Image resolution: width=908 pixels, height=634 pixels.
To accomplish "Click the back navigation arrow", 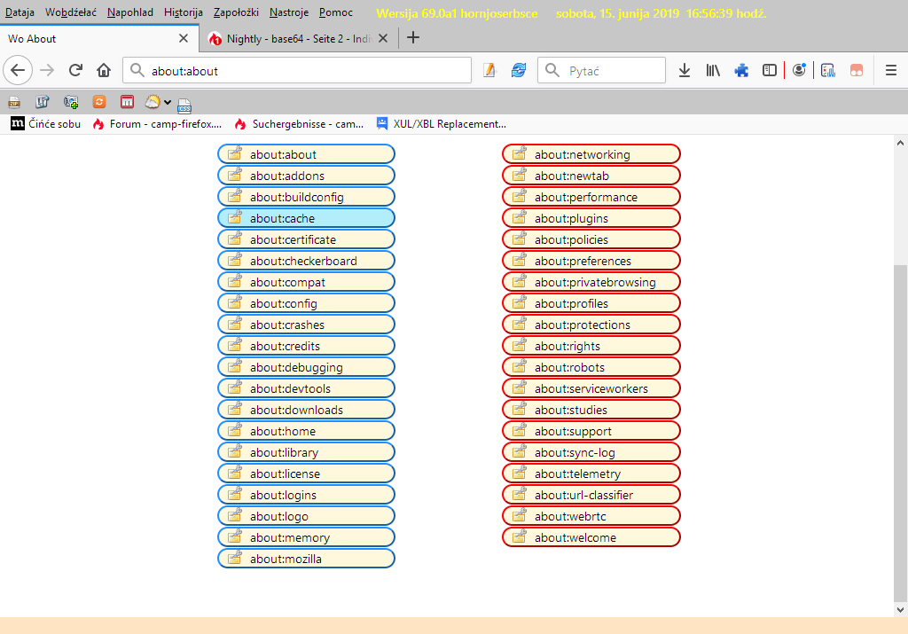I will pyautogui.click(x=19, y=70).
